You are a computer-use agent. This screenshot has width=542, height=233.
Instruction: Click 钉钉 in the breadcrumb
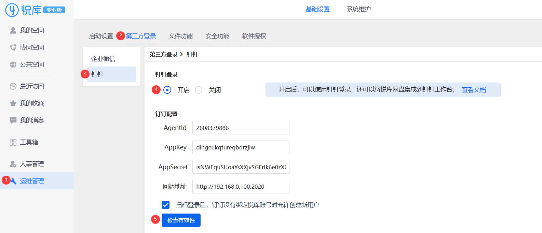click(192, 54)
